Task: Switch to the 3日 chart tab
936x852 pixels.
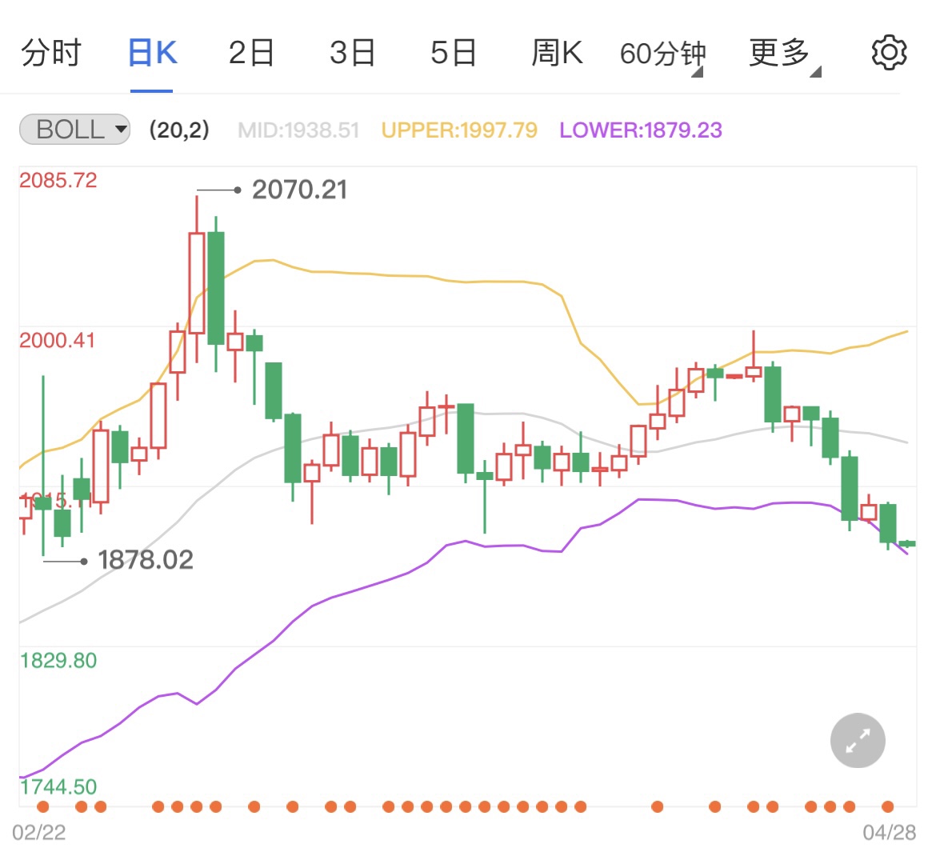Action: pos(352,53)
